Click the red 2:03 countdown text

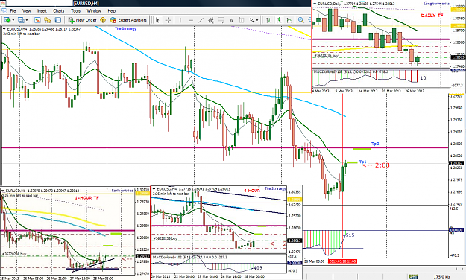click(x=382, y=165)
